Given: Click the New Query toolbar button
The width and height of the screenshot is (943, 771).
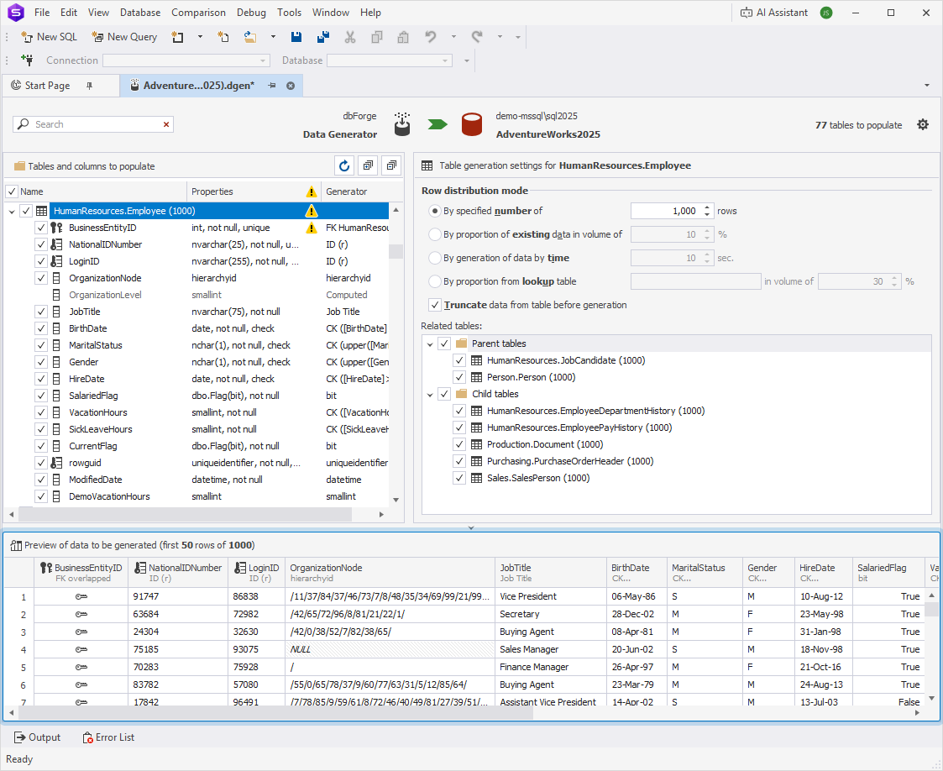Looking at the screenshot, I should pos(124,37).
